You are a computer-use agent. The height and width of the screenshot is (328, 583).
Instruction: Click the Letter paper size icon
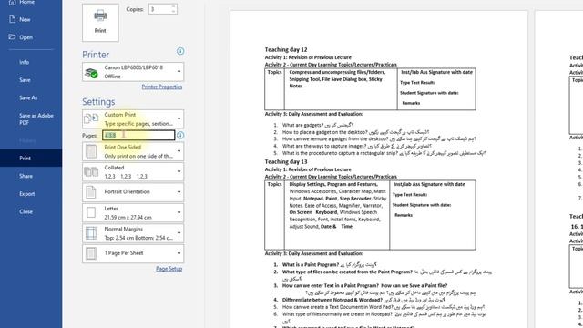pos(91,212)
